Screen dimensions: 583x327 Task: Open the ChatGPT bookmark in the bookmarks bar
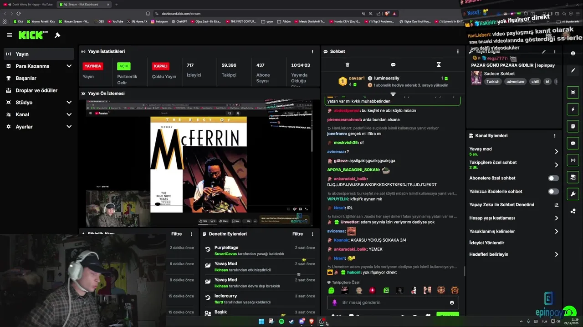(179, 21)
